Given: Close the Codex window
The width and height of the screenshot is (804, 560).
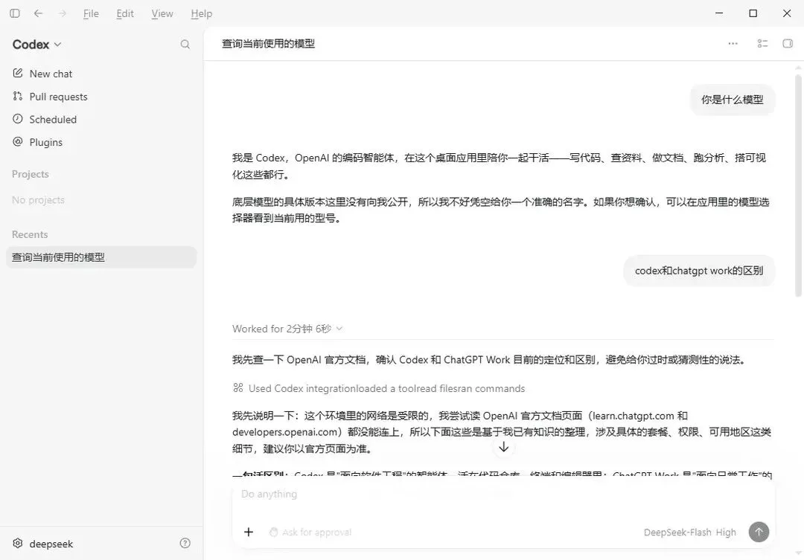Looking at the screenshot, I should [787, 13].
